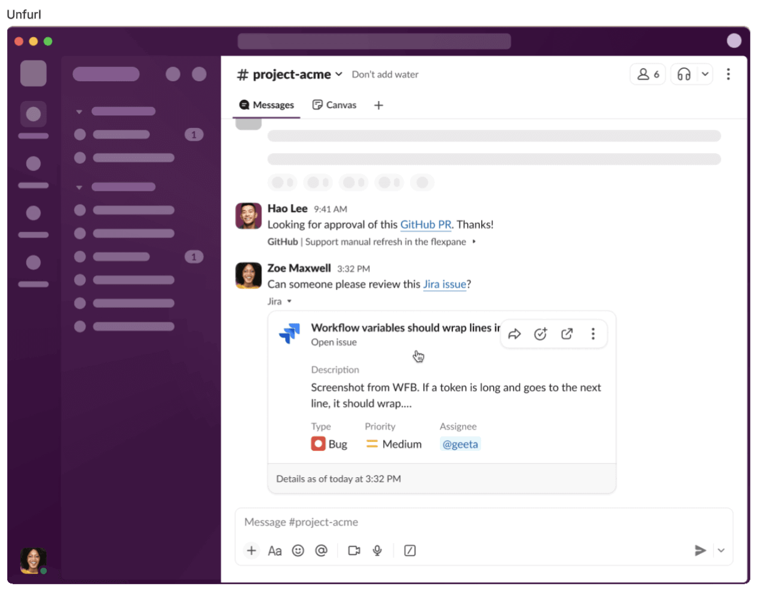759x592 pixels.
Task: Open the Jira issue link
Action: pos(444,285)
